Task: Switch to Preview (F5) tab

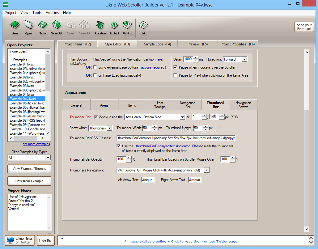Action: [197, 44]
